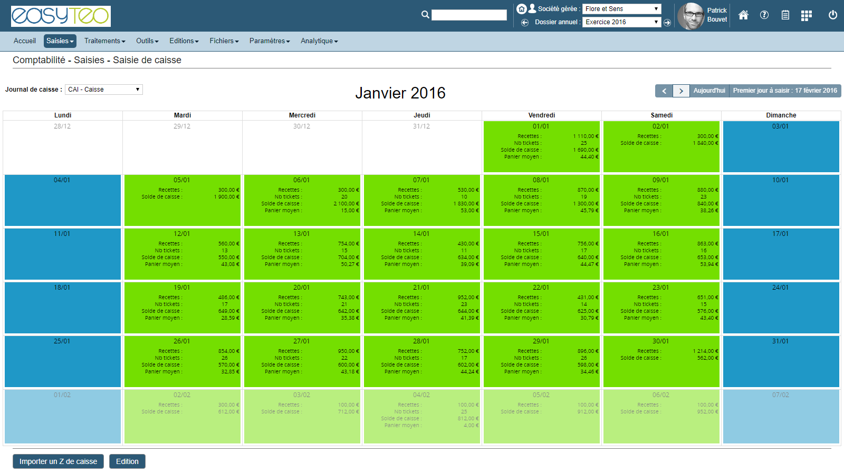The height and width of the screenshot is (474, 844).
Task: Open the Société gérée dropdown
Action: coord(621,9)
